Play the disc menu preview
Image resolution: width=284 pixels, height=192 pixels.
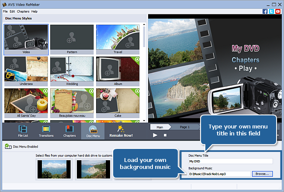pos(155,135)
